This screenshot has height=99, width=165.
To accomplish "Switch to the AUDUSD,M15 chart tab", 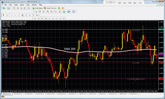I will pos(40,94).
